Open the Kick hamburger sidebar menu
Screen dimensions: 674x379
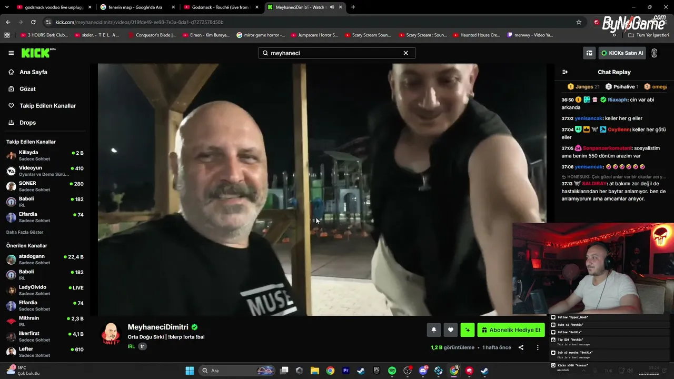tap(11, 53)
